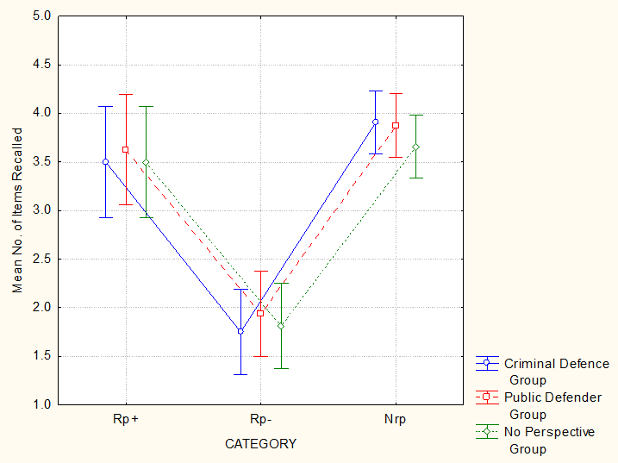Click the blue circle data point at Rp-
Screen dimensions: 618x463
coord(240,331)
